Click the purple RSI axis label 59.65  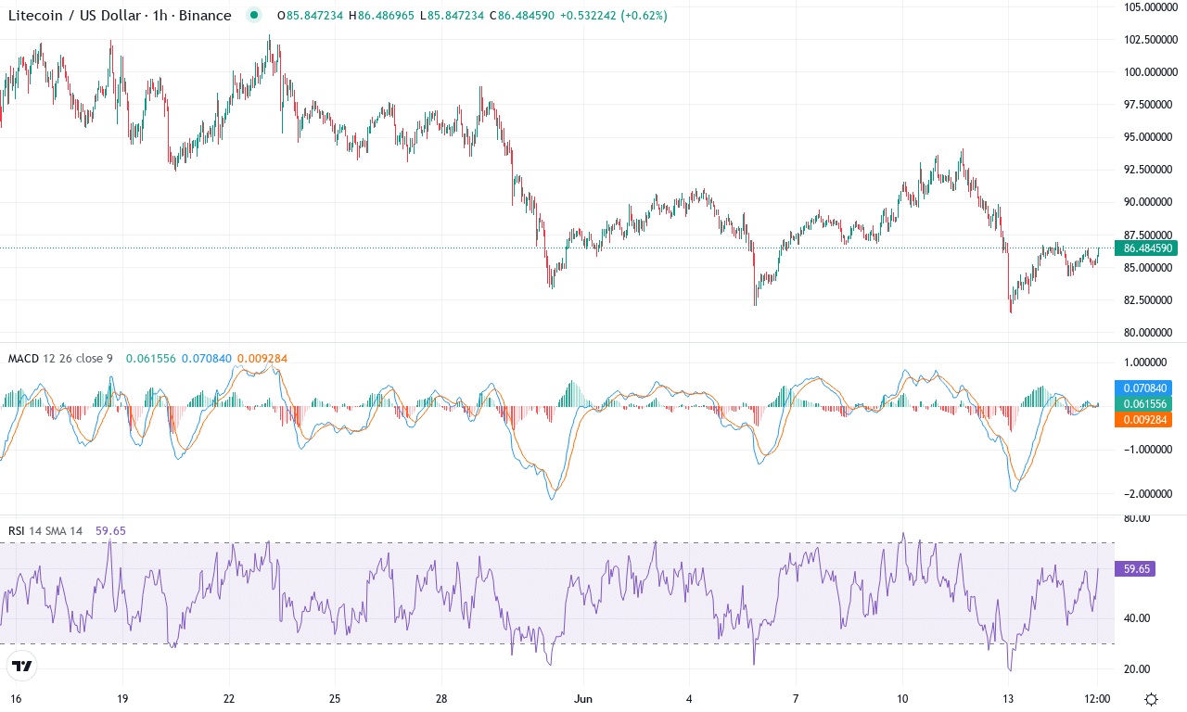point(1136,569)
